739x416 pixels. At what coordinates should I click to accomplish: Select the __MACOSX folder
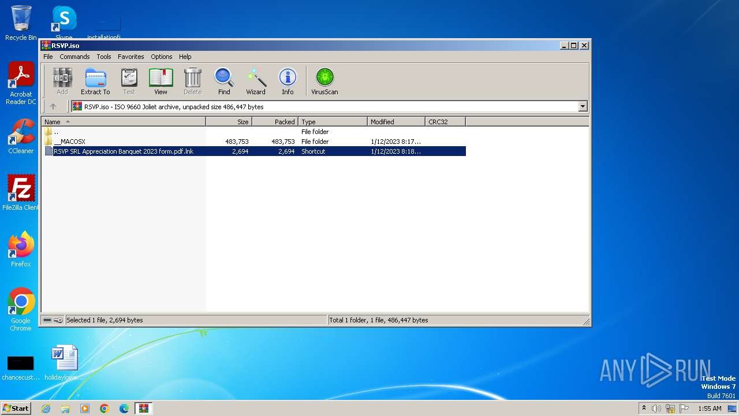[x=253, y=142]
